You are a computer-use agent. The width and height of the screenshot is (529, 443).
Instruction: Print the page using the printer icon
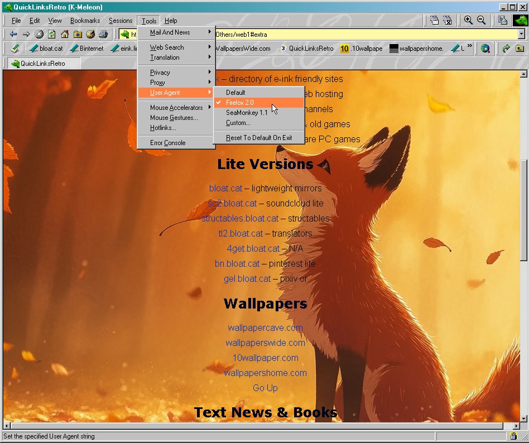(103, 34)
